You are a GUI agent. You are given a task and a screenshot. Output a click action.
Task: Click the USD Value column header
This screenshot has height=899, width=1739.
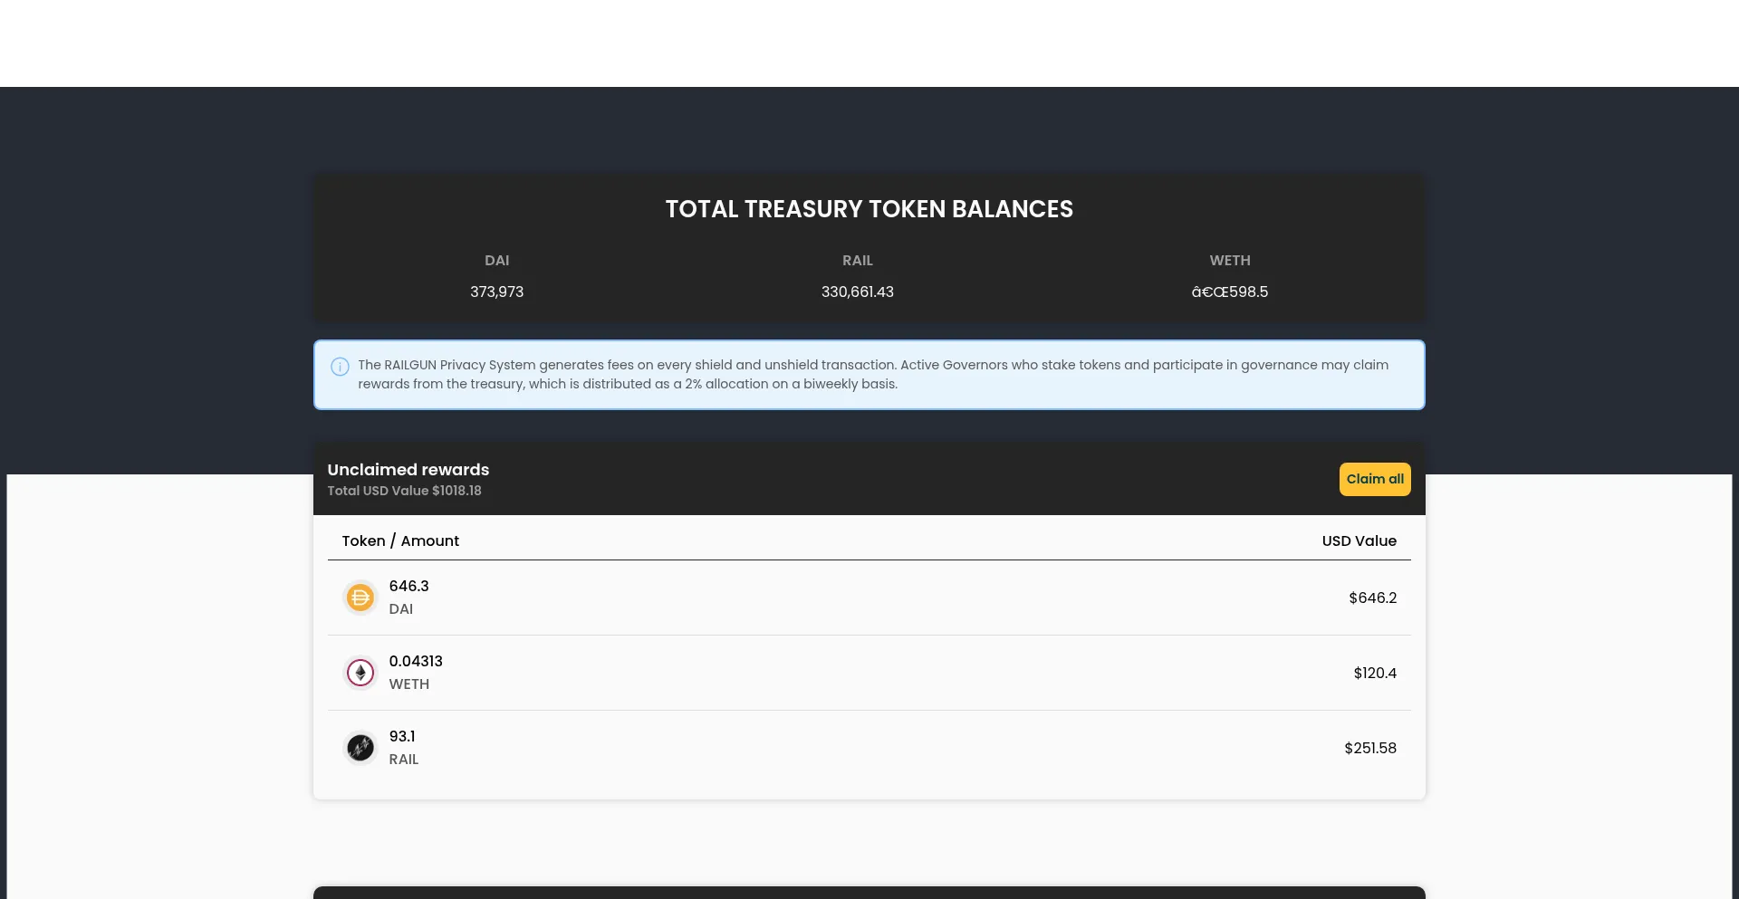pos(1359,540)
